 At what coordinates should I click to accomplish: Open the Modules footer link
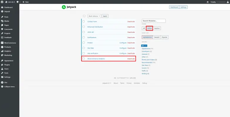point(137,83)
